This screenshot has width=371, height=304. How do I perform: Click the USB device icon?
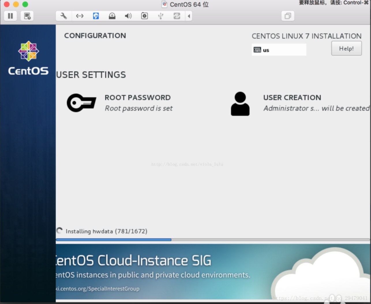pos(161,16)
